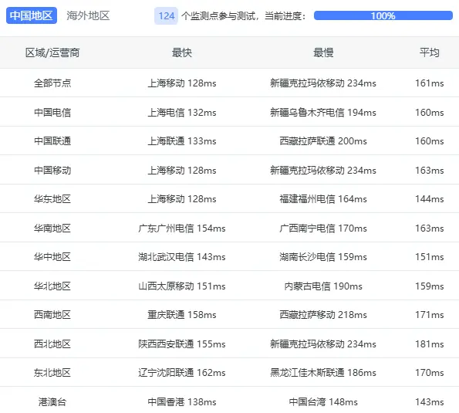
Task: Click 湖北武汉电信 143ms cell
Action: click(182, 257)
